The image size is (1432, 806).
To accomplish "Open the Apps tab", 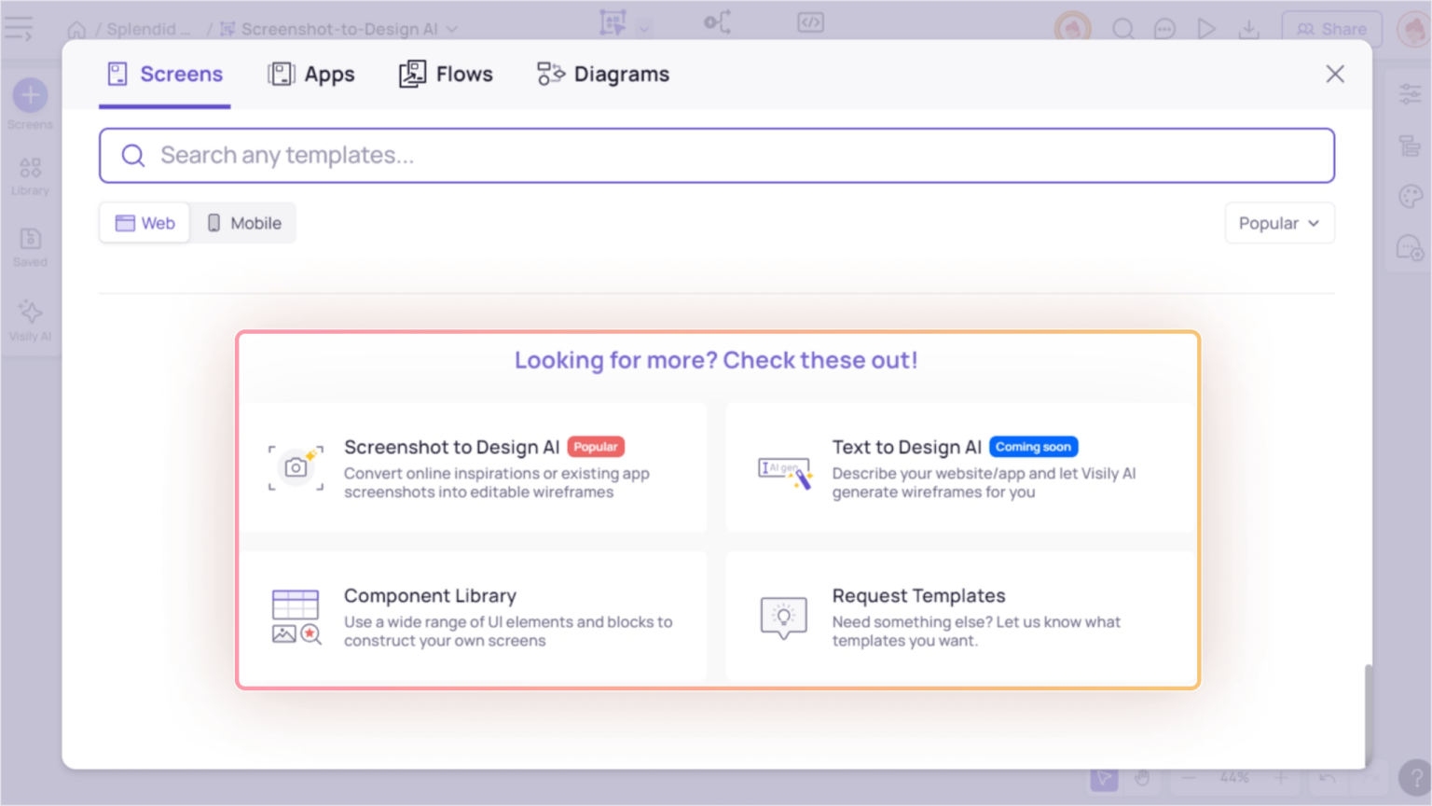I will pos(311,74).
